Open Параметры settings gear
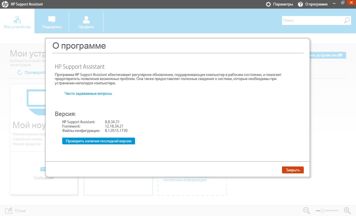Screen dimensions: 356x216 [x=268, y=4]
